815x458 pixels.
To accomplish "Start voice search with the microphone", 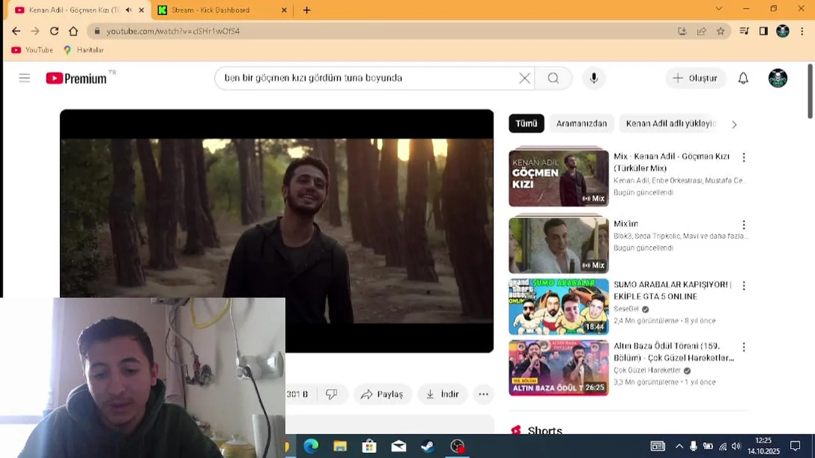I will (x=593, y=78).
